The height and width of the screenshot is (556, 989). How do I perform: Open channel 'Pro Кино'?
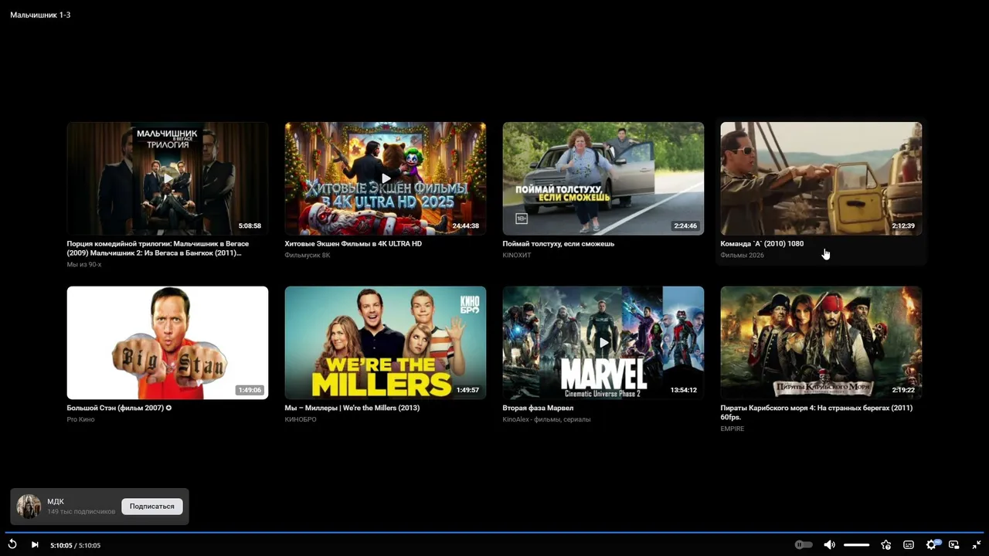pyautogui.click(x=81, y=419)
